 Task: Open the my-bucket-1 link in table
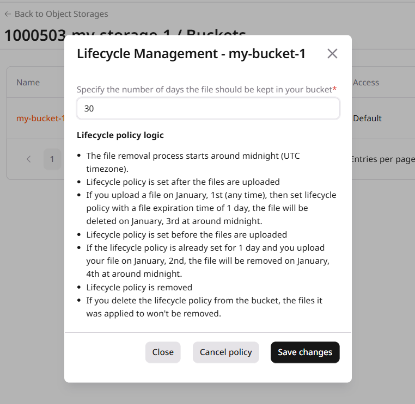click(40, 118)
